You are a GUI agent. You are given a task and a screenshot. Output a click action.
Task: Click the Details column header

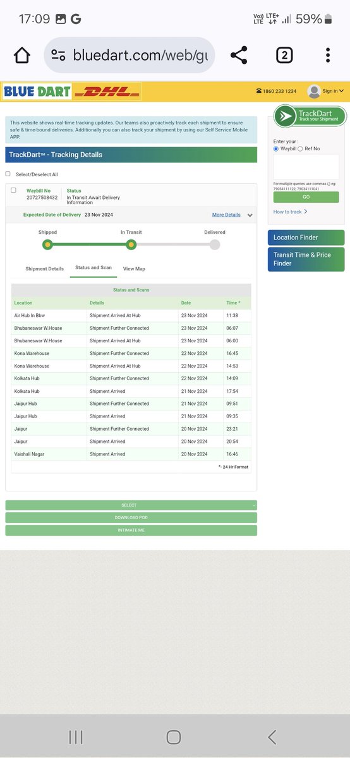tap(133, 303)
